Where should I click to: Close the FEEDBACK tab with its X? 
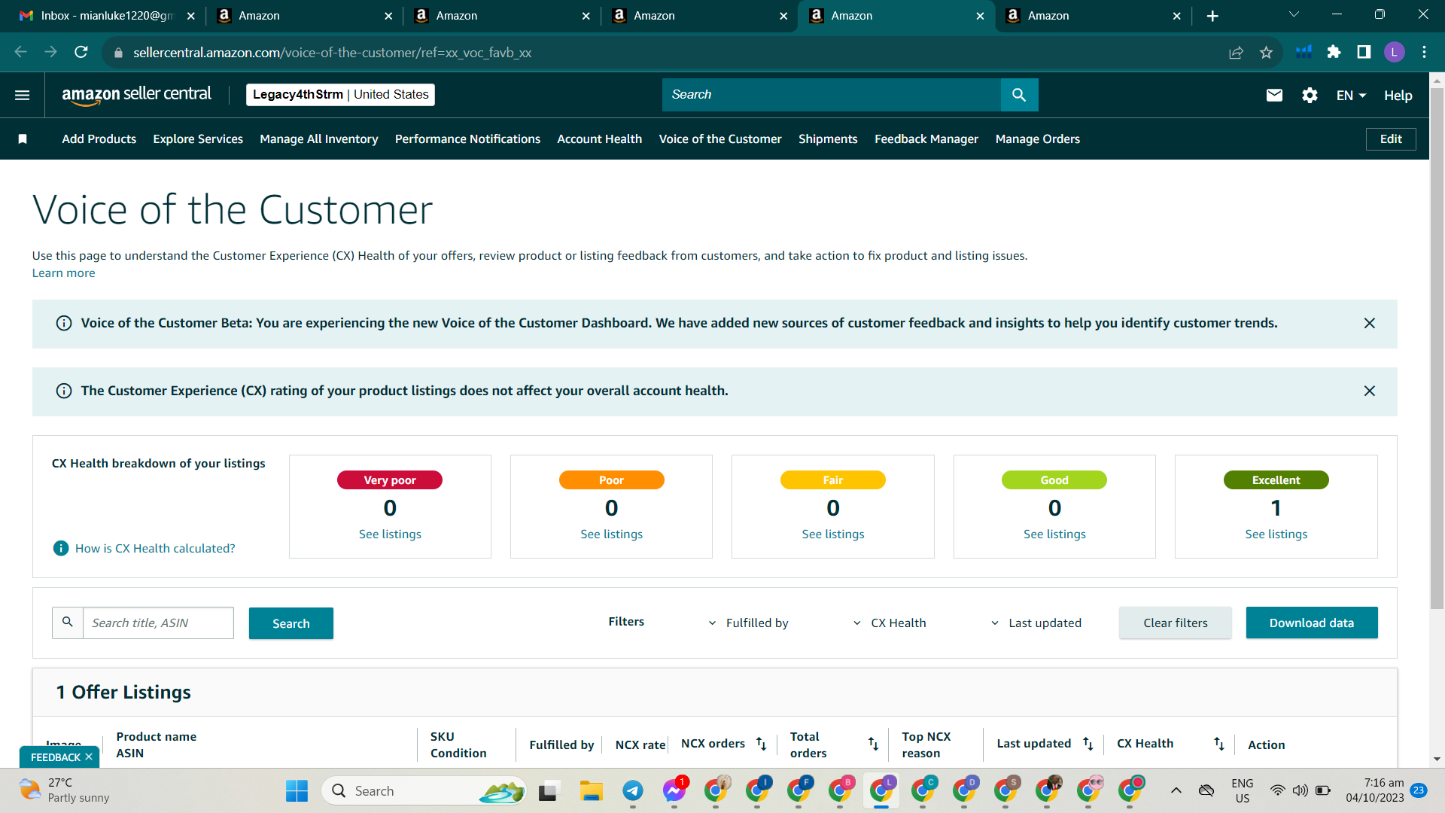tap(89, 757)
